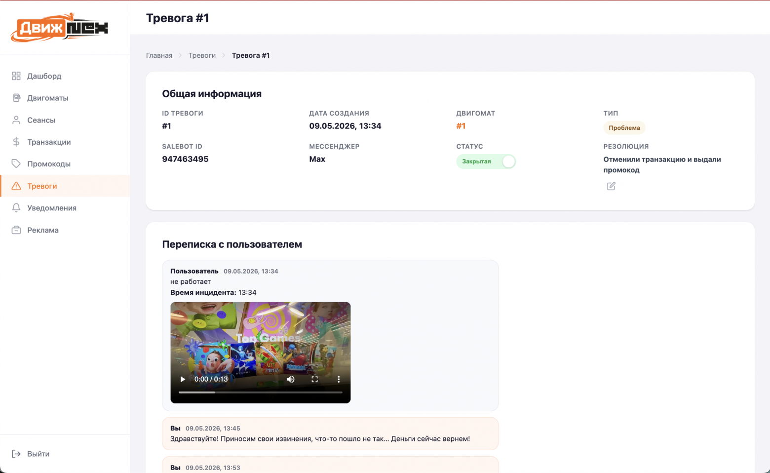Open Реклама menu item

(x=65, y=230)
